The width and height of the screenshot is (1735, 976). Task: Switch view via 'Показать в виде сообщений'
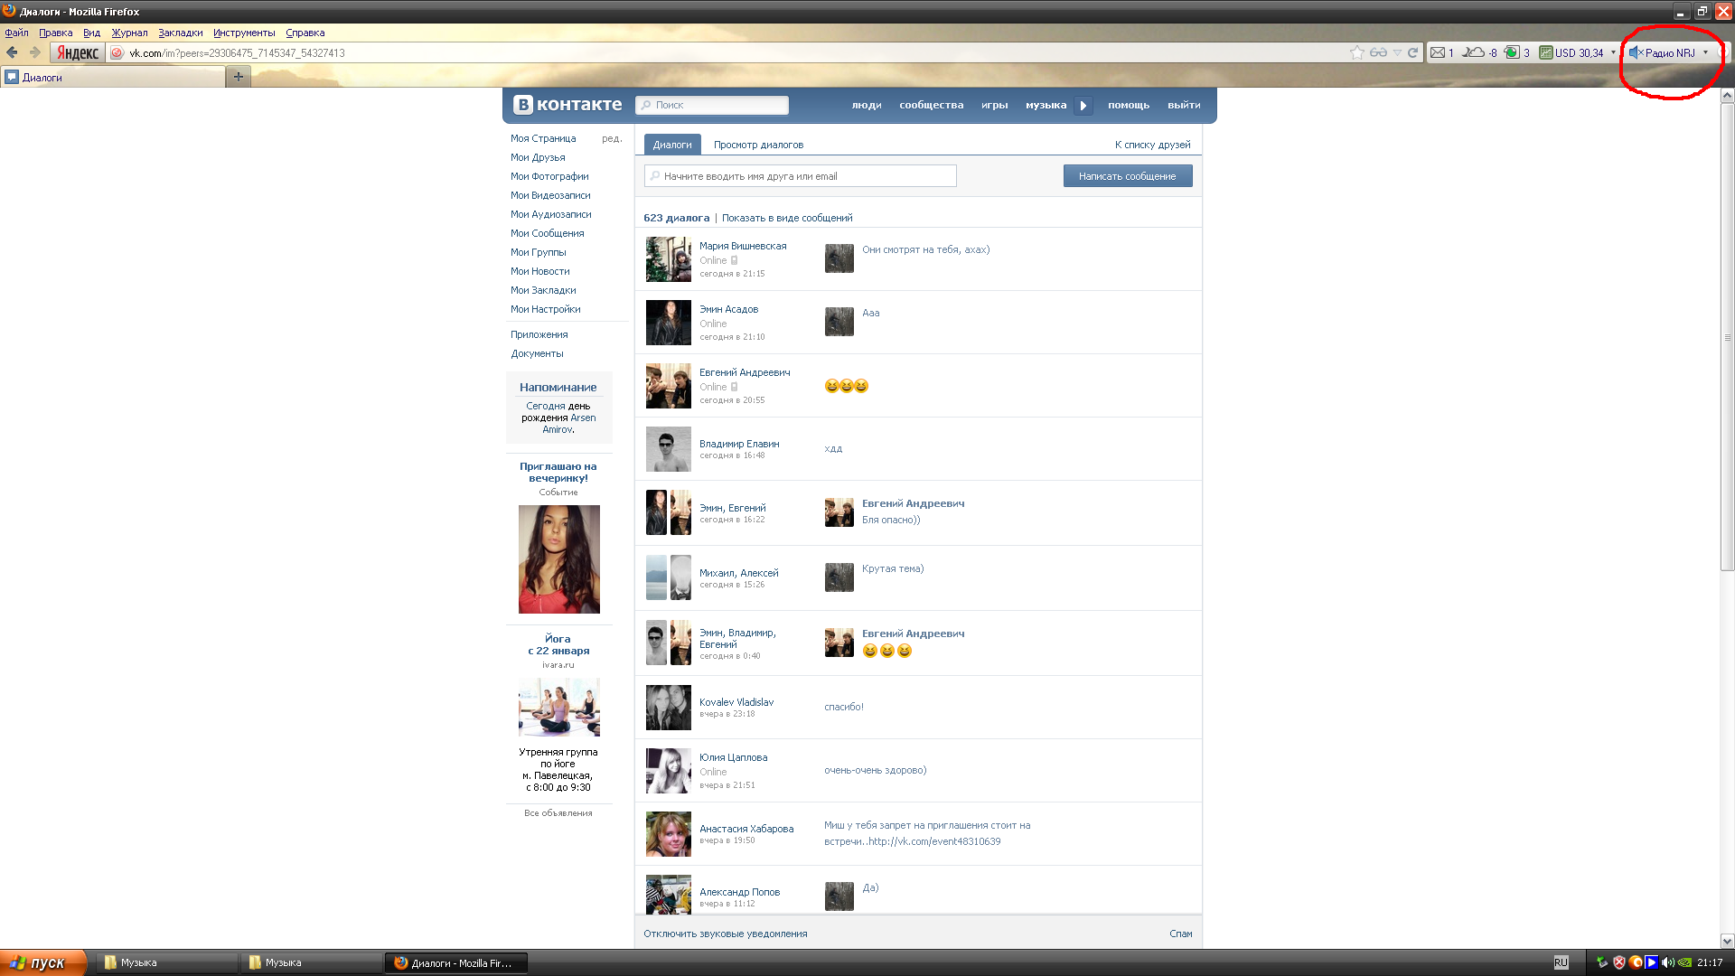pos(786,218)
